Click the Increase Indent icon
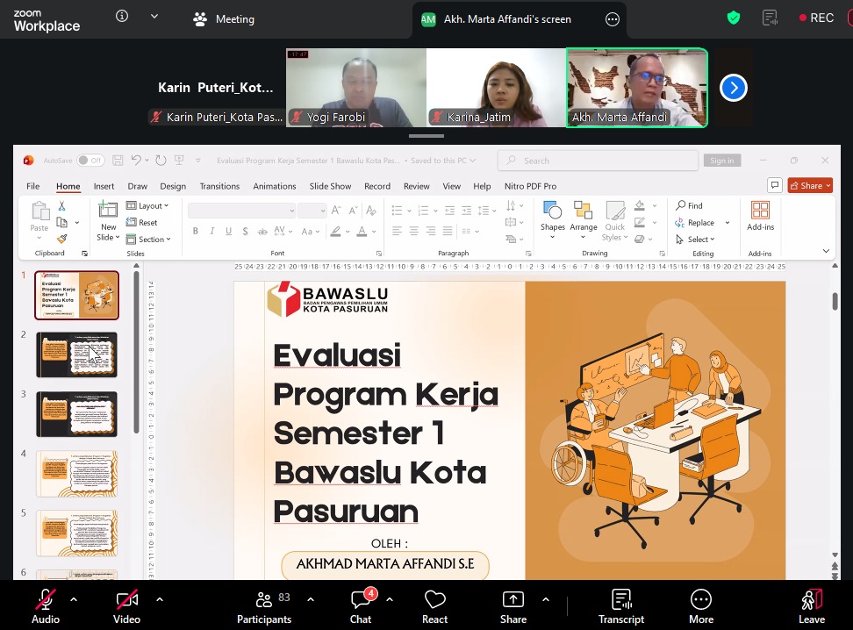This screenshot has height=630, width=853. click(466, 211)
